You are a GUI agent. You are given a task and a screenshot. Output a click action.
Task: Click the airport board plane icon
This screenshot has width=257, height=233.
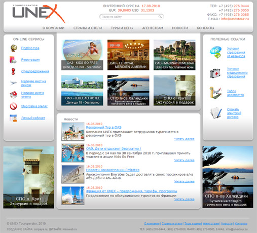click(x=215, y=93)
